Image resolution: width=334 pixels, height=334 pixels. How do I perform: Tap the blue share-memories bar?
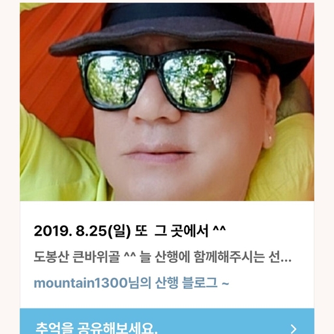167,321
